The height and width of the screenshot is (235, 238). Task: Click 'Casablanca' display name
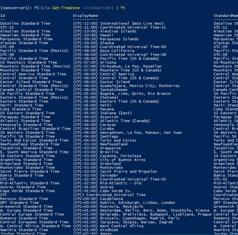click(x=112, y=199)
